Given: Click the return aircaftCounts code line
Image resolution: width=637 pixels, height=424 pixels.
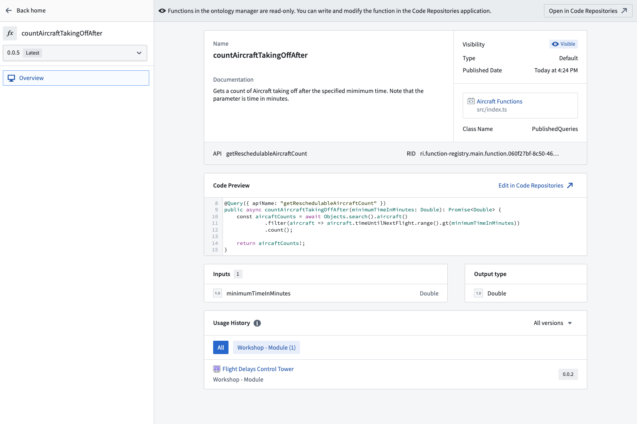Looking at the screenshot, I should pyautogui.click(x=271, y=243).
